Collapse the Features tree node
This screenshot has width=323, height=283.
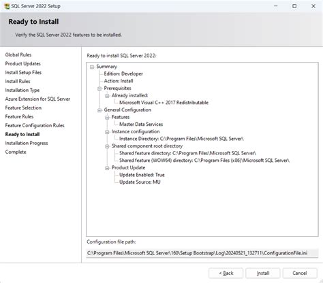107,118
